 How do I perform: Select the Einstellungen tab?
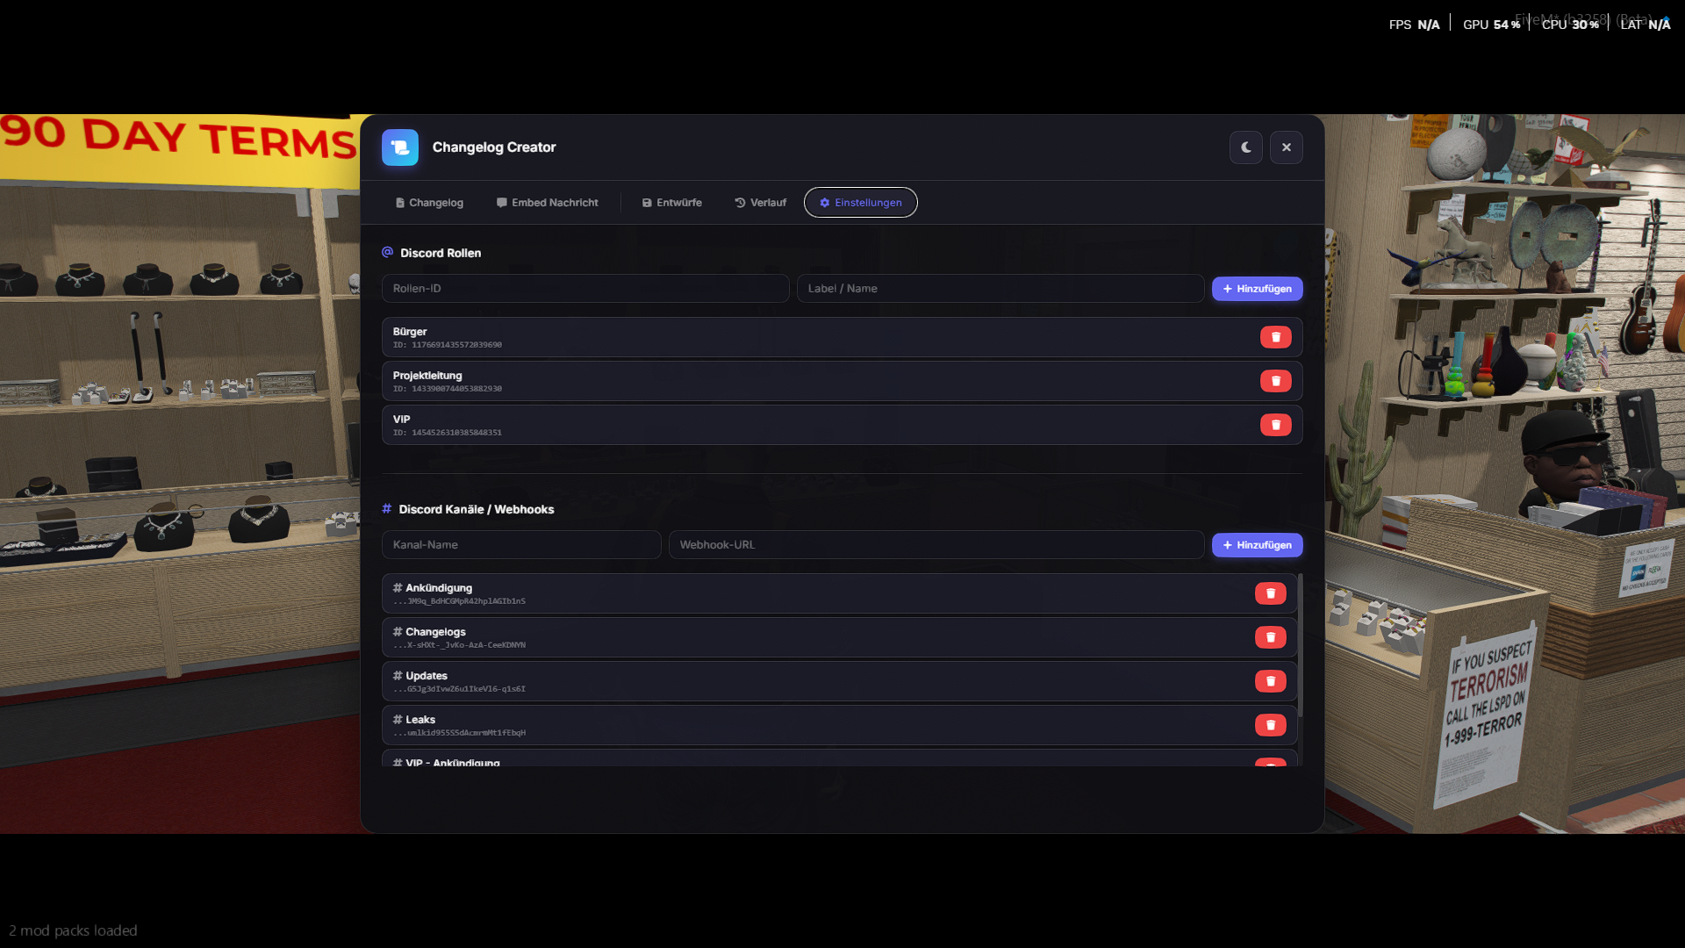(x=861, y=203)
